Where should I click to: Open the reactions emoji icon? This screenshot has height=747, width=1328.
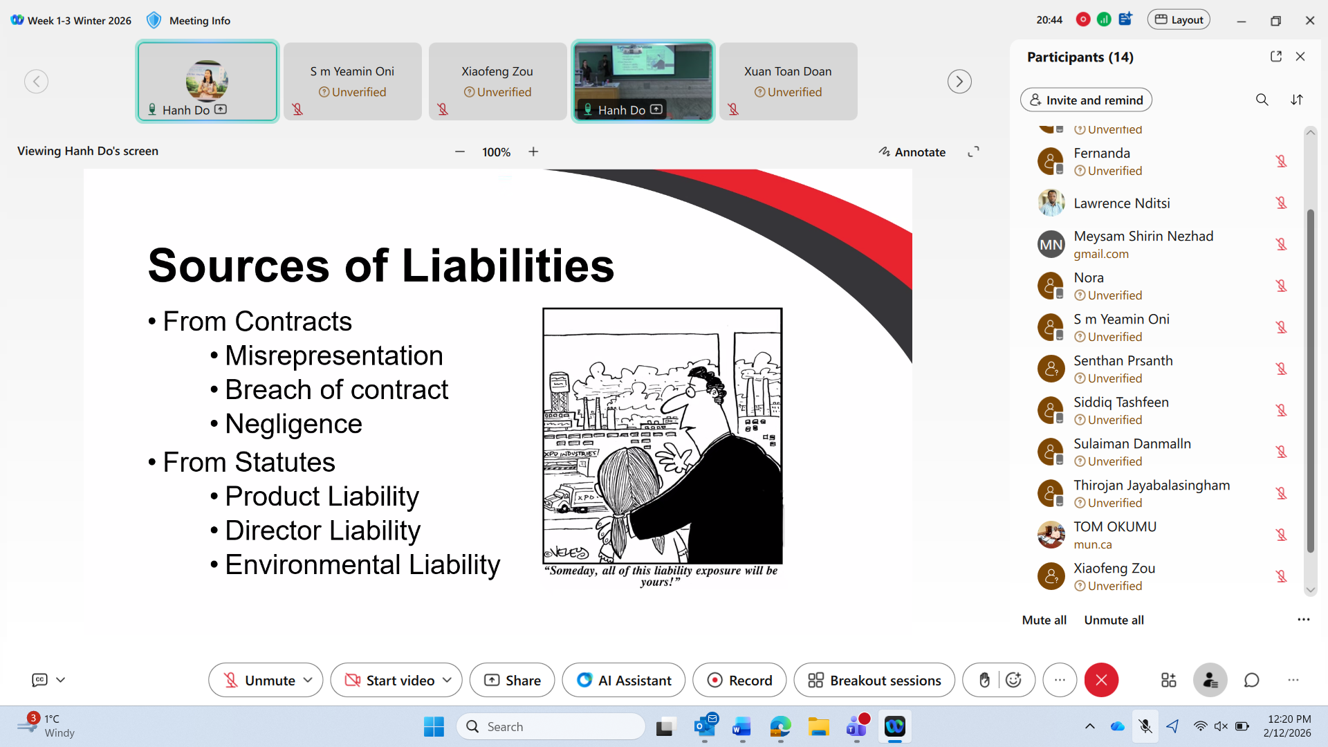(1013, 680)
